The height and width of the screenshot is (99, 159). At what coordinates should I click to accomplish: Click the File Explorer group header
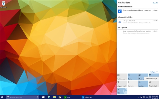coord(122,27)
